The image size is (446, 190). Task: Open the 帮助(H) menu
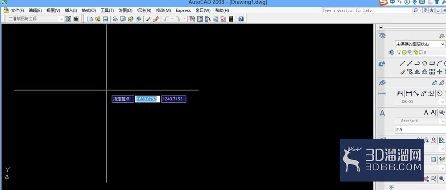(x=222, y=11)
